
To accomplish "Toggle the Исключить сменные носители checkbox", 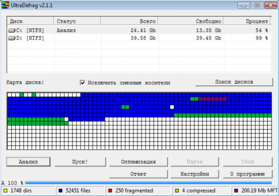I will click(83, 83).
